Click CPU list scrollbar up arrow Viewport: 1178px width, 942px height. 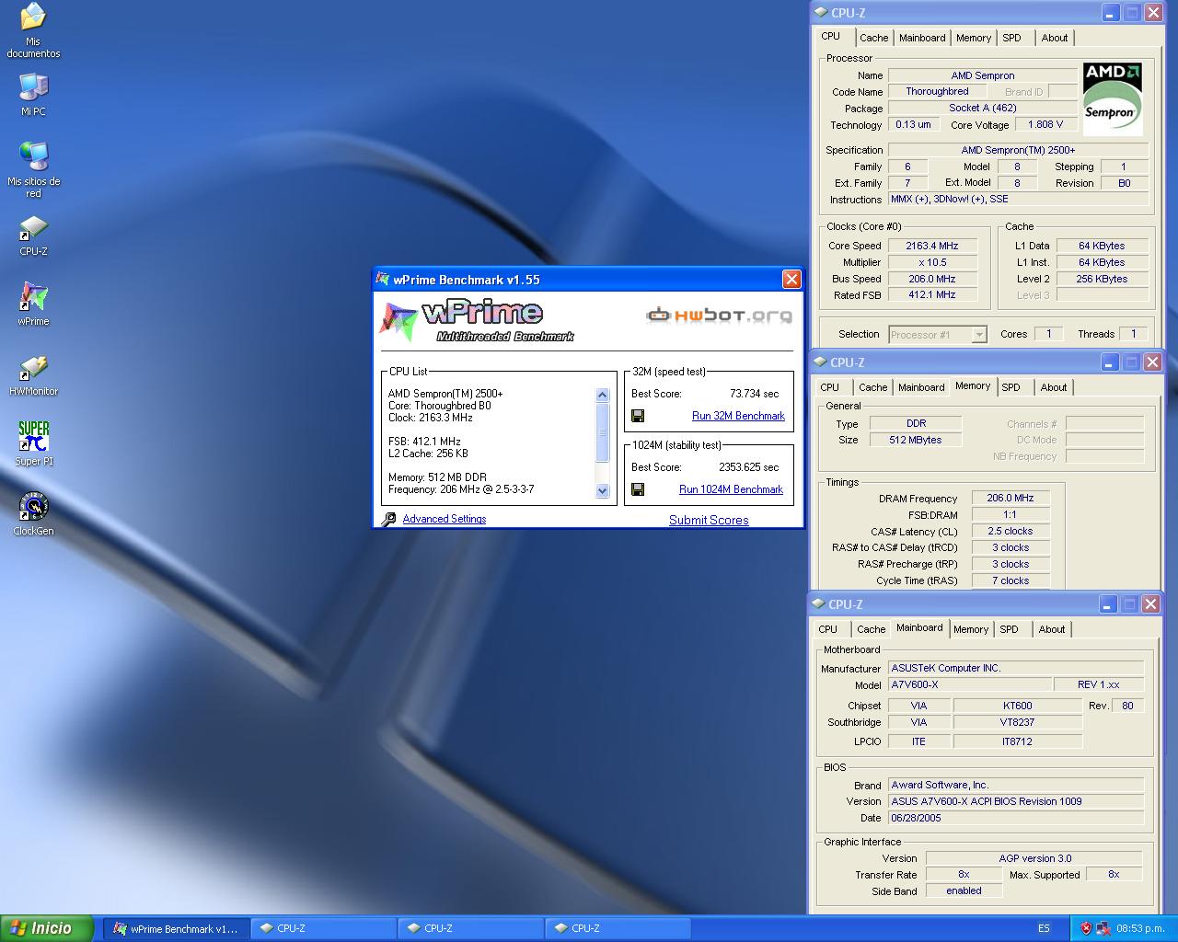(603, 395)
